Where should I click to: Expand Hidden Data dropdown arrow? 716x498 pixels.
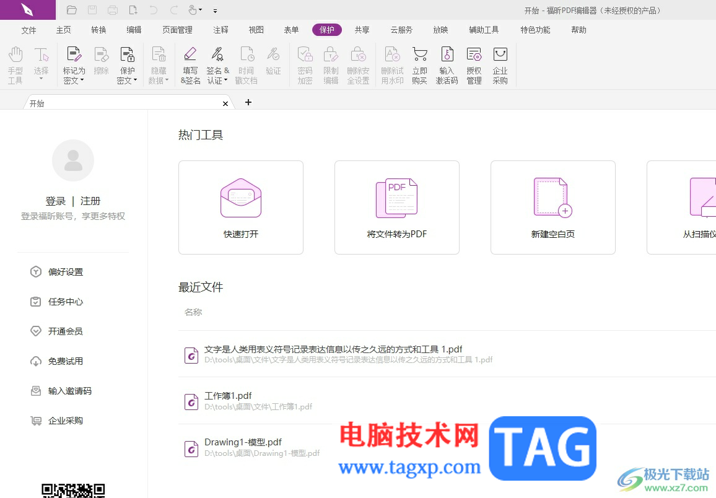(x=167, y=81)
